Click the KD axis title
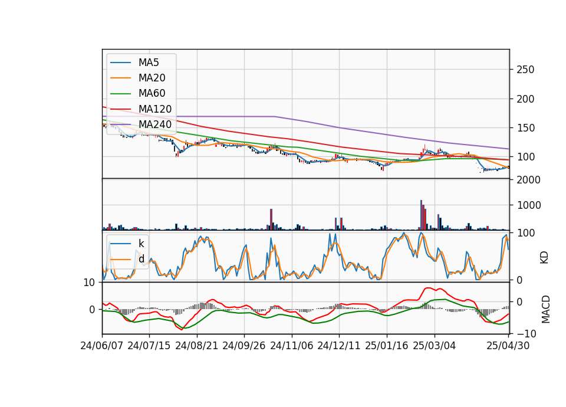The image size is (566, 407). (x=544, y=258)
